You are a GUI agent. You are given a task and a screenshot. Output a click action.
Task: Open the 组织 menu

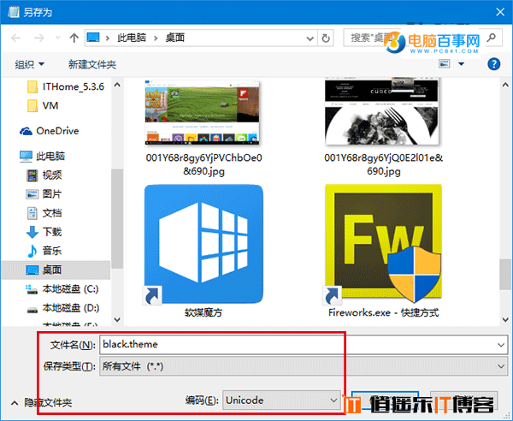pyautogui.click(x=29, y=64)
